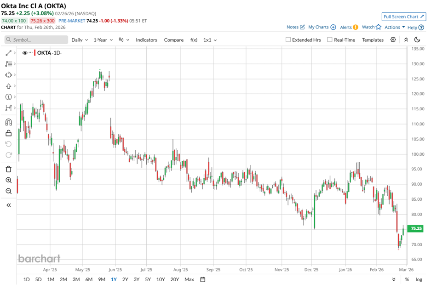Image resolution: width=431 pixels, height=289 pixels.
Task: Open the Actions dropdown menu
Action: tap(395, 27)
